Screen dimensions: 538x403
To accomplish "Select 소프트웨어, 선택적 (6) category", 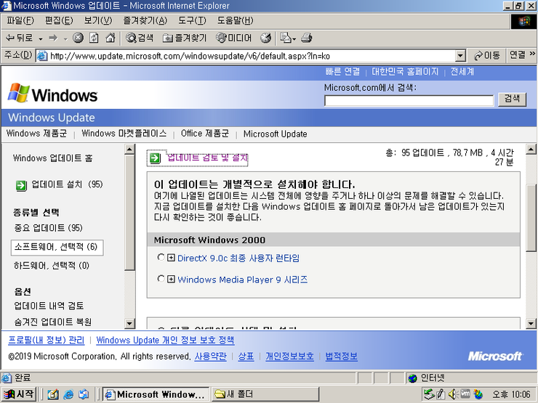I will click(57, 247).
